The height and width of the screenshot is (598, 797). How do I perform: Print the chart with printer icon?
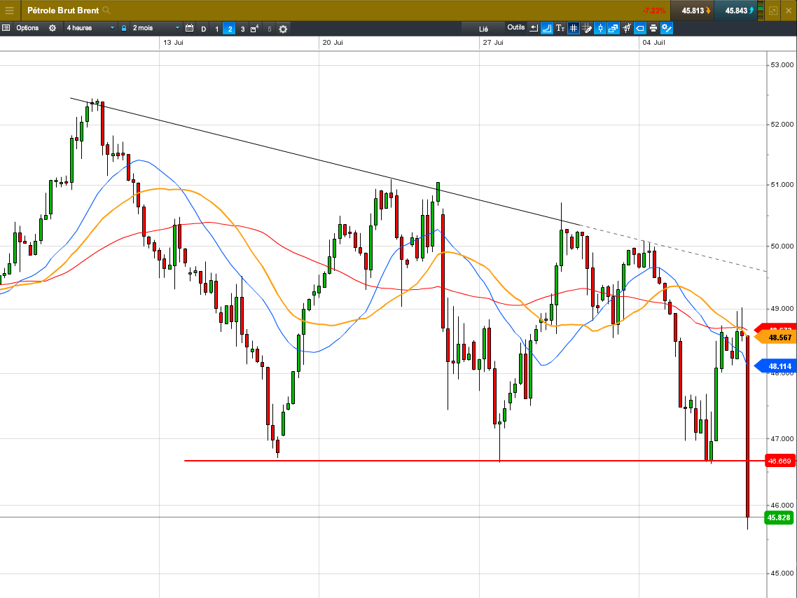pos(653,28)
